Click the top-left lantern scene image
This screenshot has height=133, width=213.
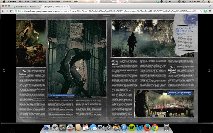(31, 43)
